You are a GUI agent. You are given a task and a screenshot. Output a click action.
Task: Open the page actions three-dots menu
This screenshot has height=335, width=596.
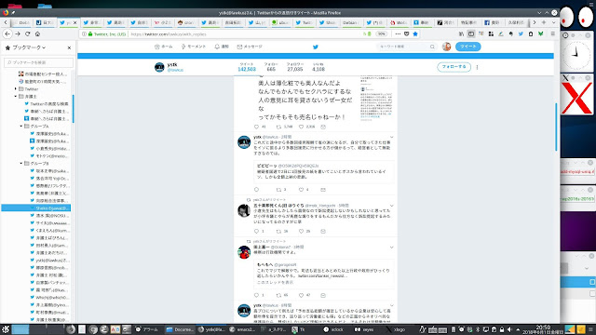click(398, 33)
